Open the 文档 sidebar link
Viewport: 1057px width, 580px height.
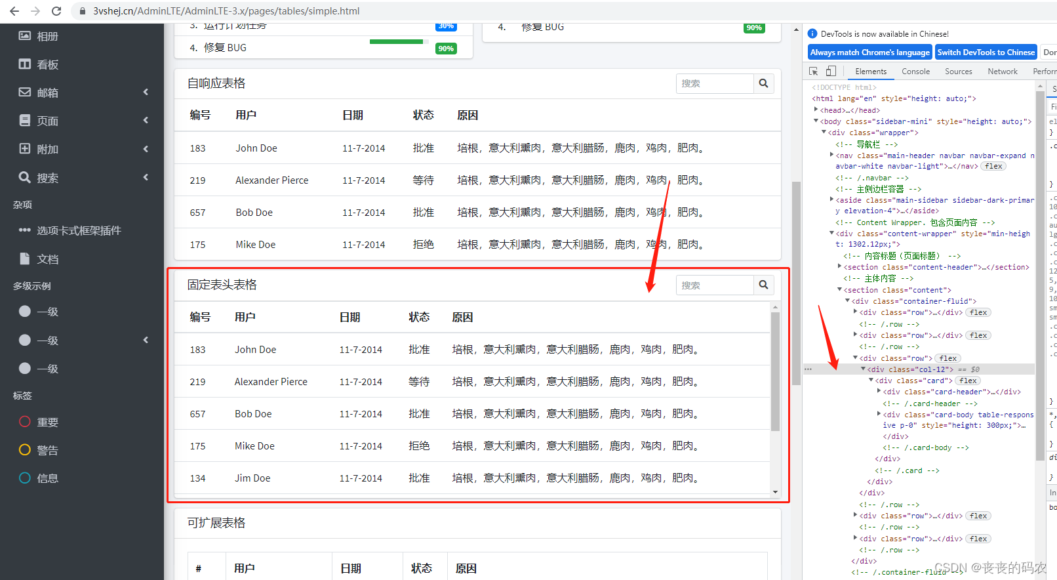pos(82,259)
